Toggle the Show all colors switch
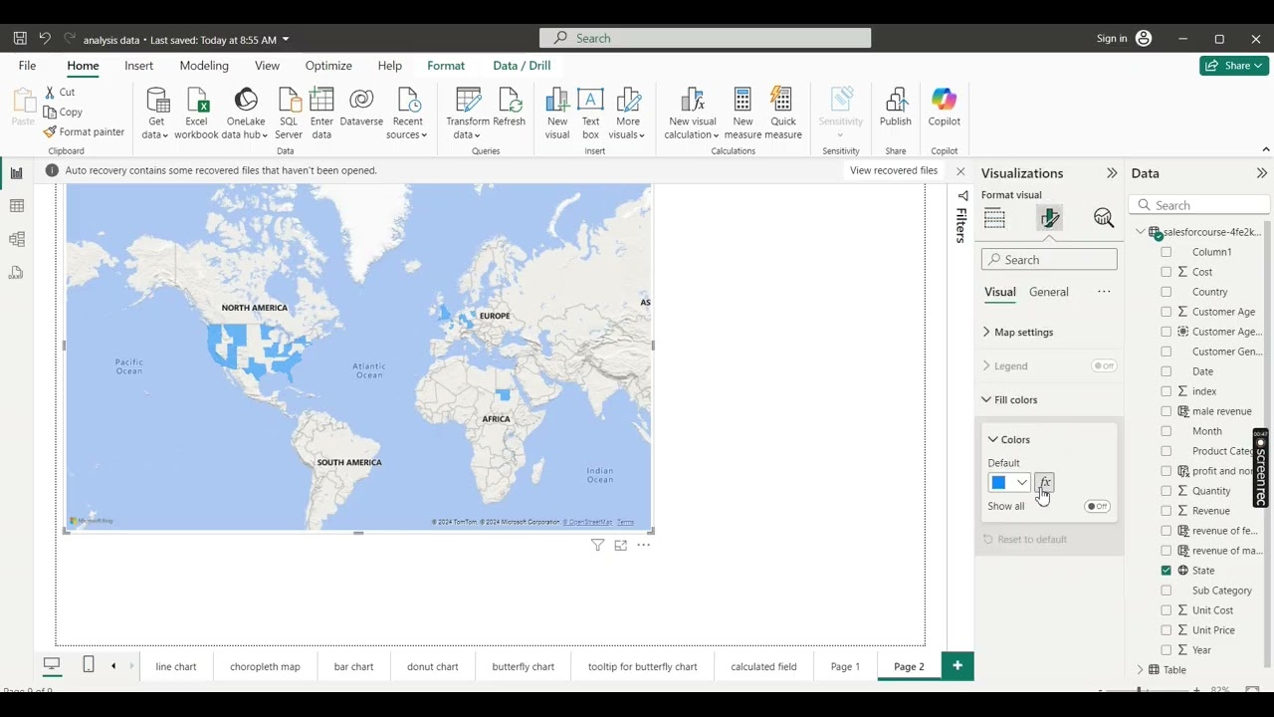This screenshot has height=717, width=1274. [x=1097, y=506]
